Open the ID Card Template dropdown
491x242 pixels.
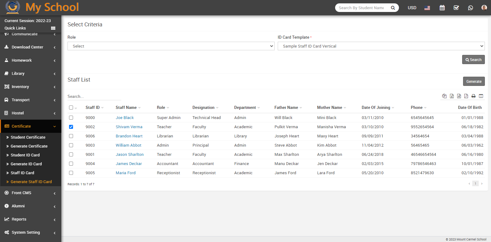click(381, 46)
